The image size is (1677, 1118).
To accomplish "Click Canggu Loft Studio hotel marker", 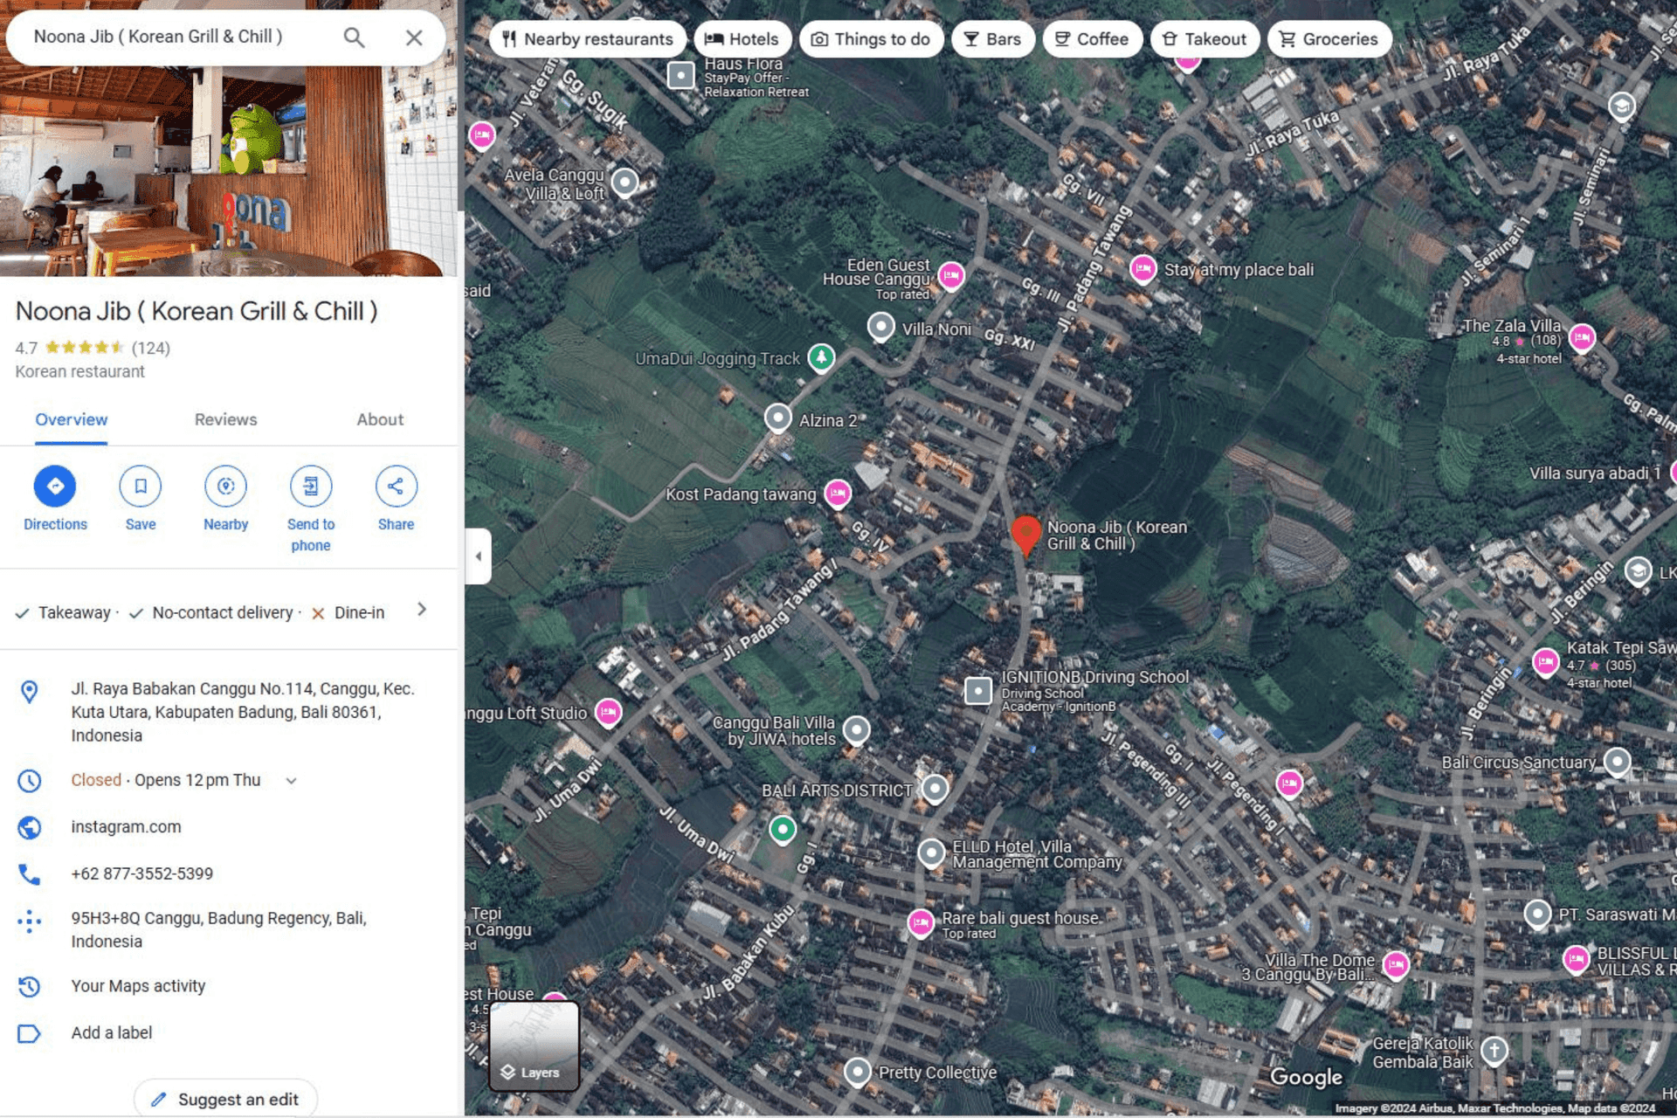I will tap(609, 713).
